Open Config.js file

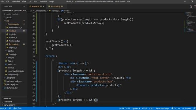click(x=13, y=54)
